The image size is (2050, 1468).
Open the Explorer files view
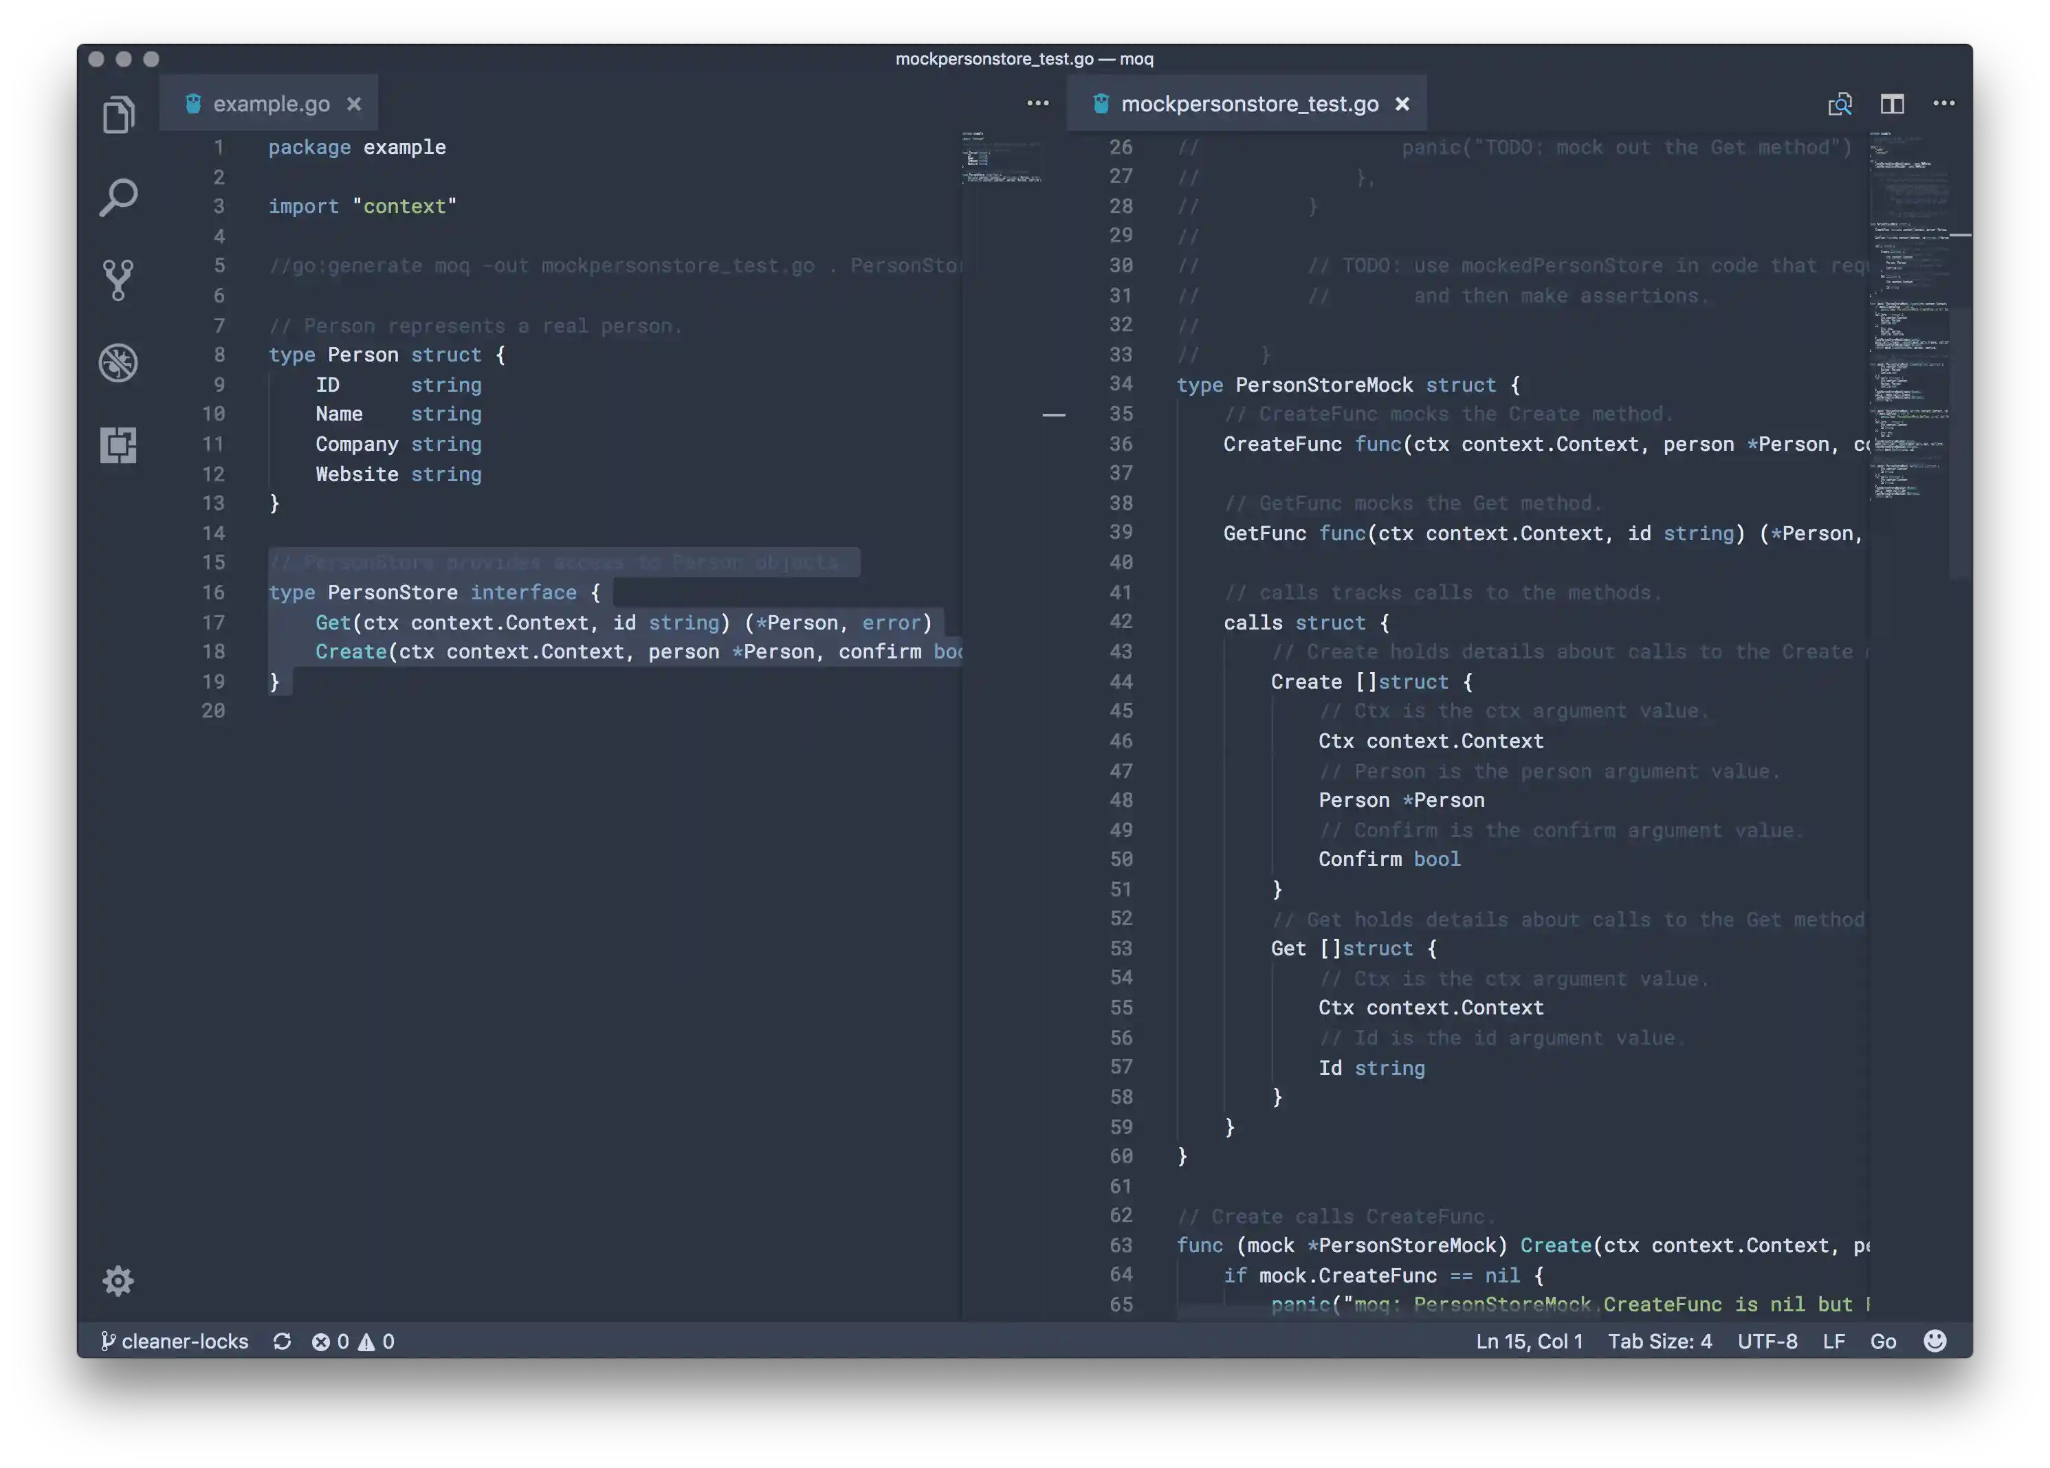click(118, 115)
